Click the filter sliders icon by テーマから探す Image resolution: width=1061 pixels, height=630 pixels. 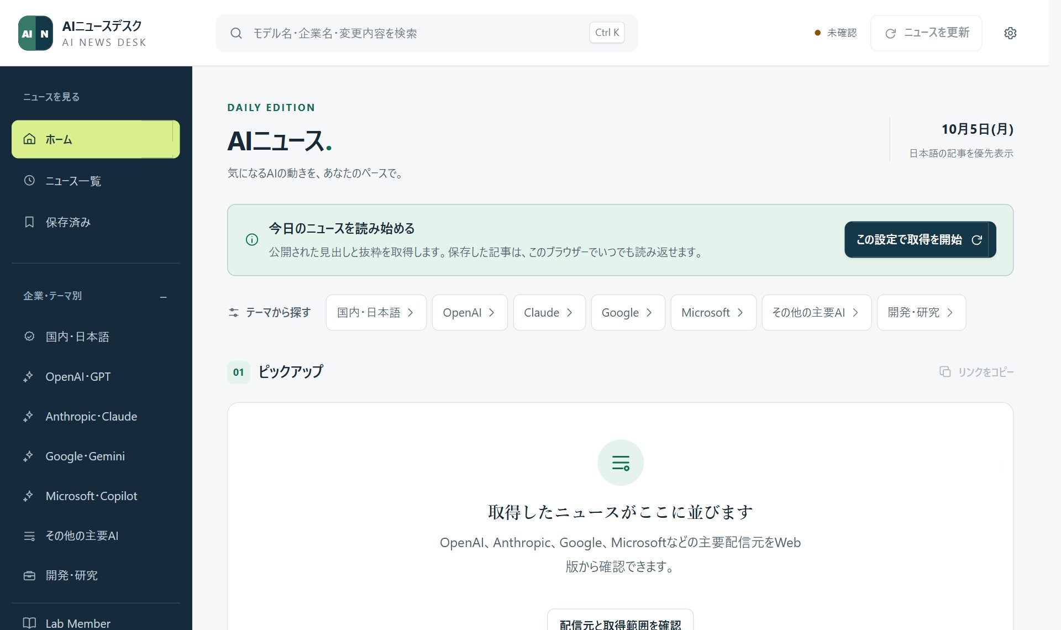click(234, 312)
